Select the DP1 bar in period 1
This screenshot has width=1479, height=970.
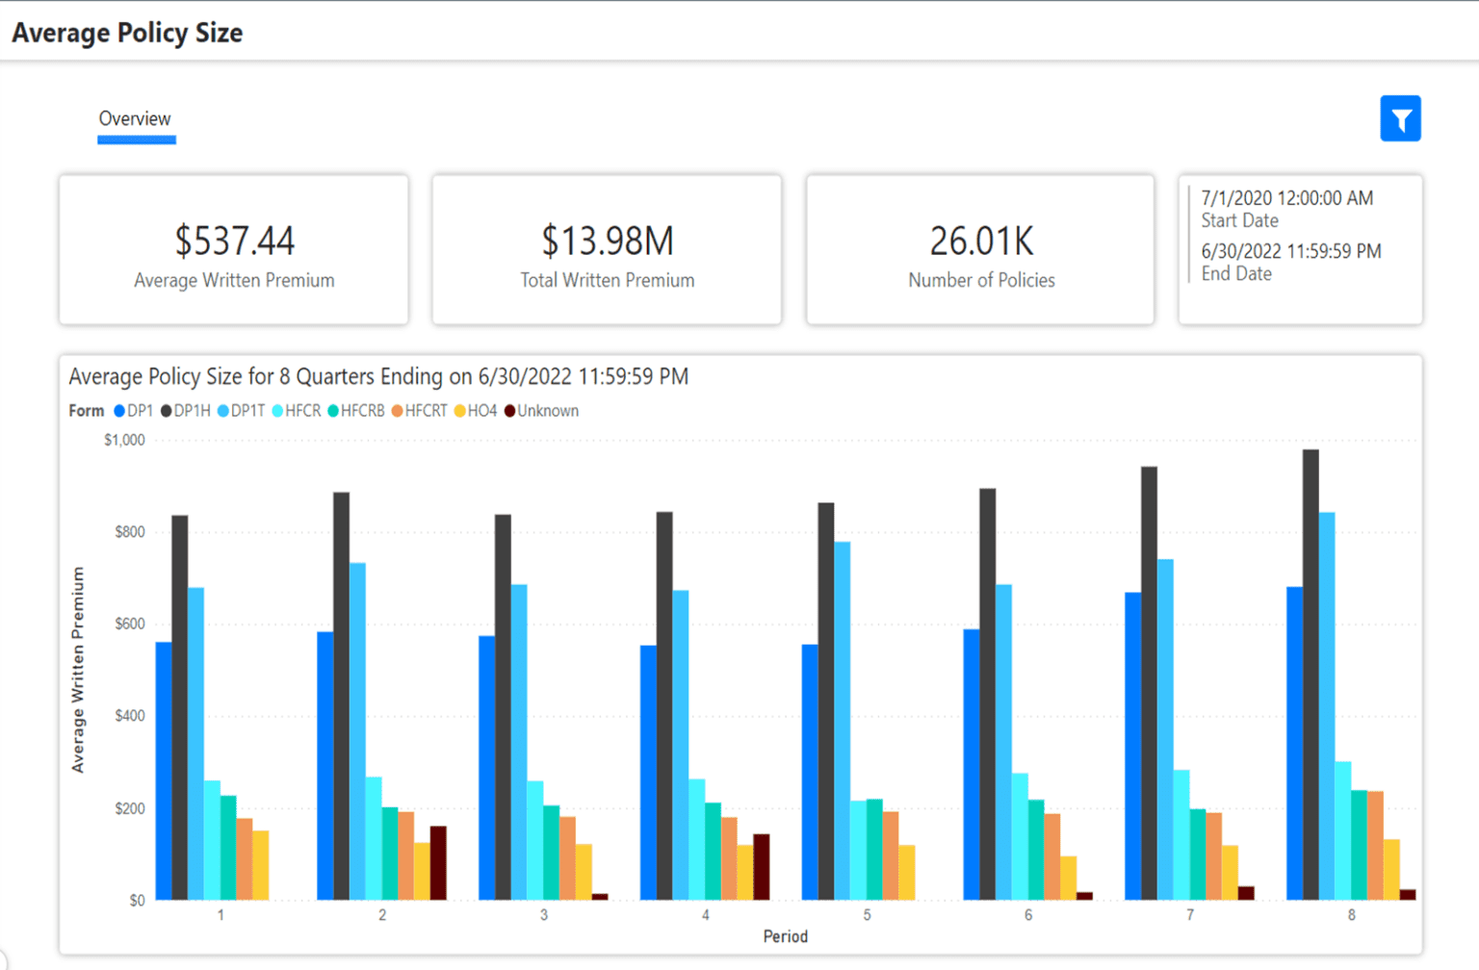pos(164,771)
